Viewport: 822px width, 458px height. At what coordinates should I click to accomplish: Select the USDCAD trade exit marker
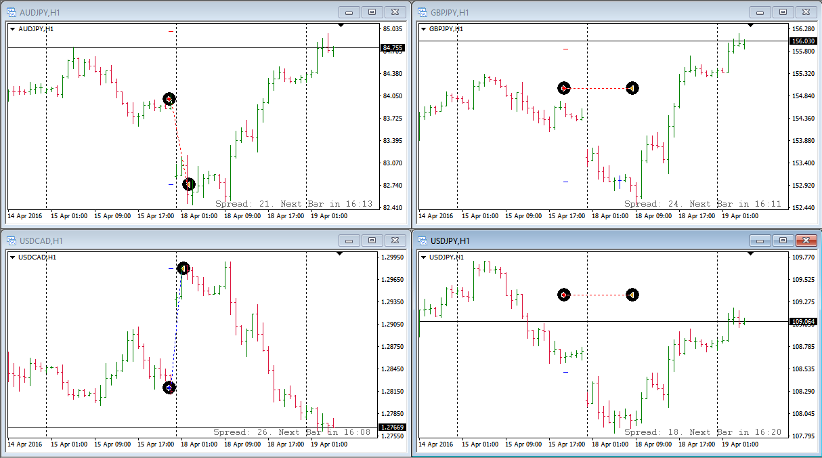183,269
